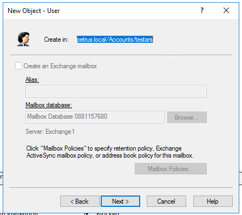
Task: Cancel the new user wizard
Action: (x=166, y=201)
